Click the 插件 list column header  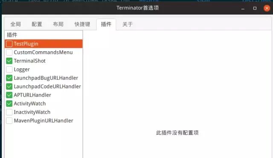(44, 35)
